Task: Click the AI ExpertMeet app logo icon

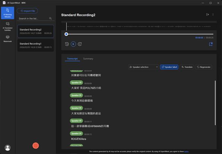Action: point(4,3)
